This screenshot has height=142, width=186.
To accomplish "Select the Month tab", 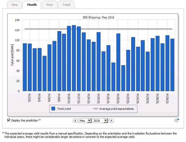I will (32, 5).
